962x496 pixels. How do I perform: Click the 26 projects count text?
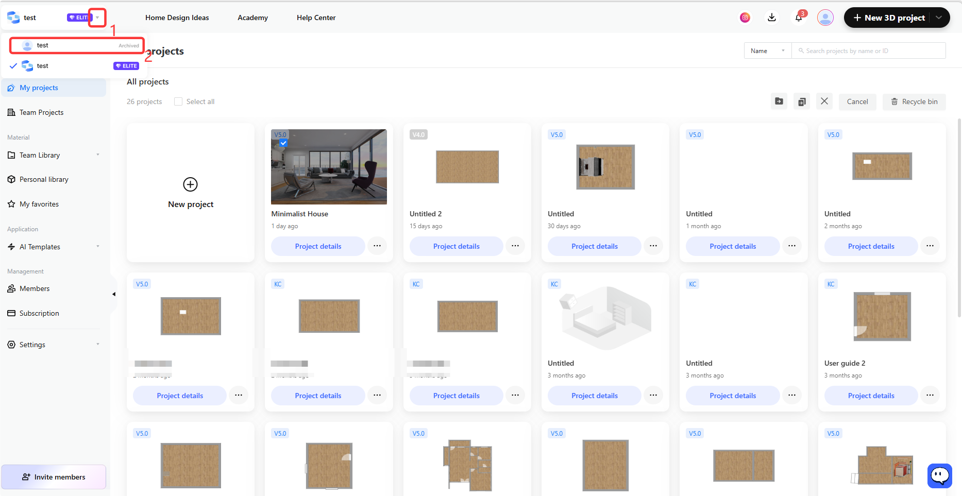pos(144,101)
